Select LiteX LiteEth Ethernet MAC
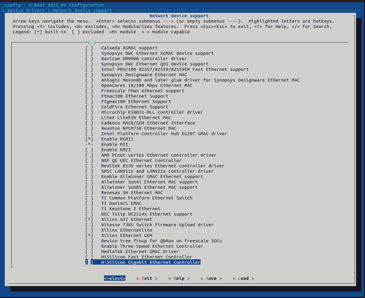This screenshot has height=298, width=365. pyautogui.click(x=136, y=118)
